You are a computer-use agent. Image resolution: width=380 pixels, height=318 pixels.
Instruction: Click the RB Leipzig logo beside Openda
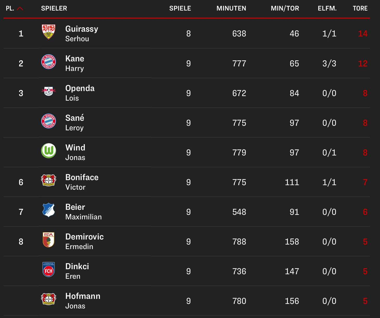click(x=49, y=91)
